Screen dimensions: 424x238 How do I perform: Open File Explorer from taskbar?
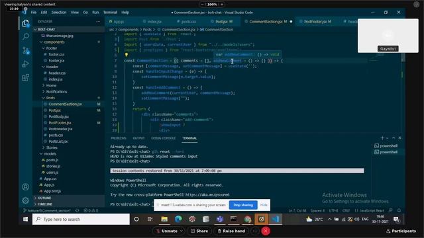coord(164,219)
